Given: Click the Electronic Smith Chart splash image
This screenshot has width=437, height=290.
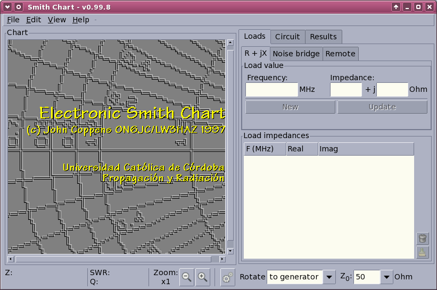Looking at the screenshot, I should 117,147.
